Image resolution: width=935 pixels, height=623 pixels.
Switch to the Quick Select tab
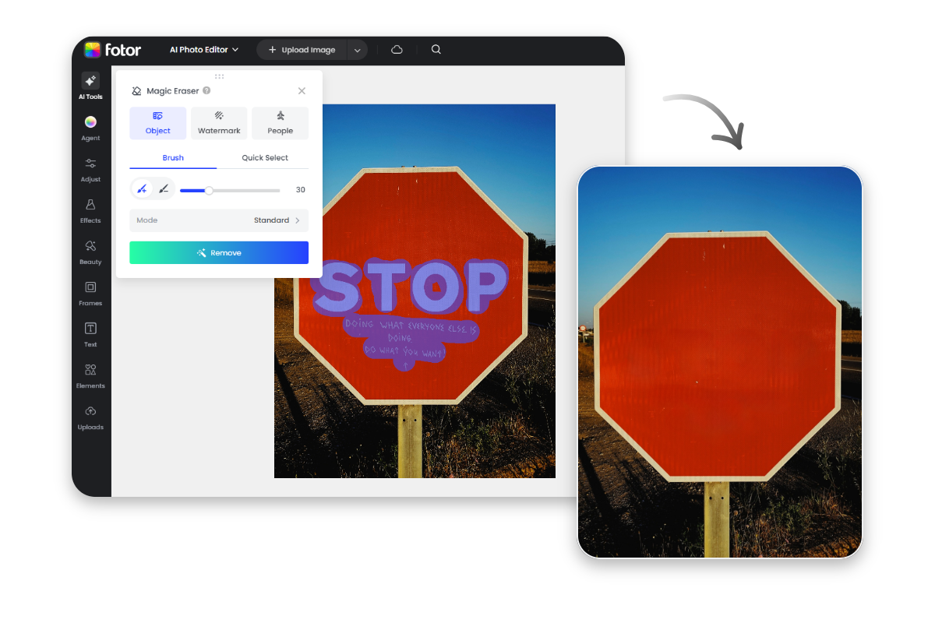[265, 157]
